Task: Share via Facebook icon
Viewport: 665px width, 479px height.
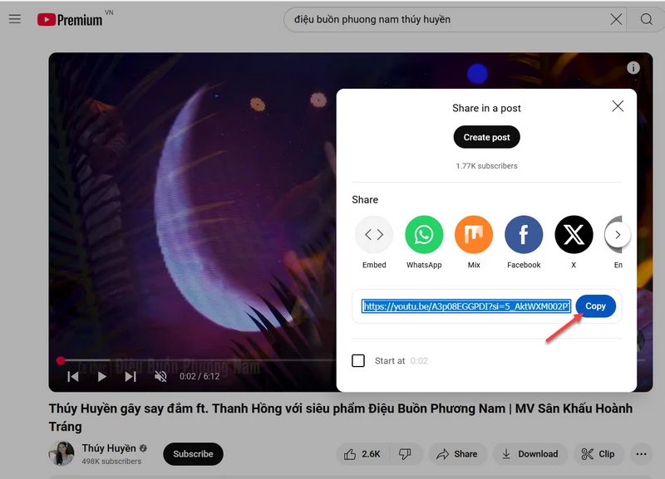Action: point(524,235)
